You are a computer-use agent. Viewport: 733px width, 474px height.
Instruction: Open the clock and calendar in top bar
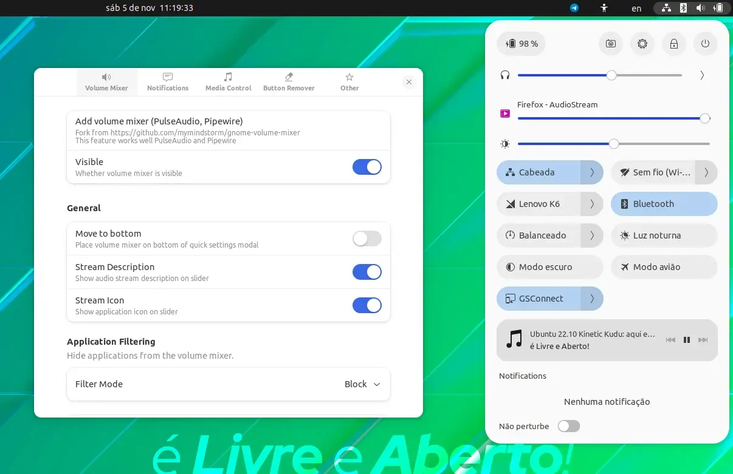(150, 8)
